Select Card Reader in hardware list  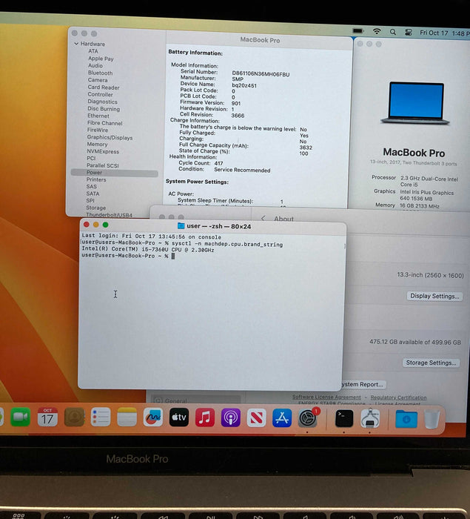(104, 87)
